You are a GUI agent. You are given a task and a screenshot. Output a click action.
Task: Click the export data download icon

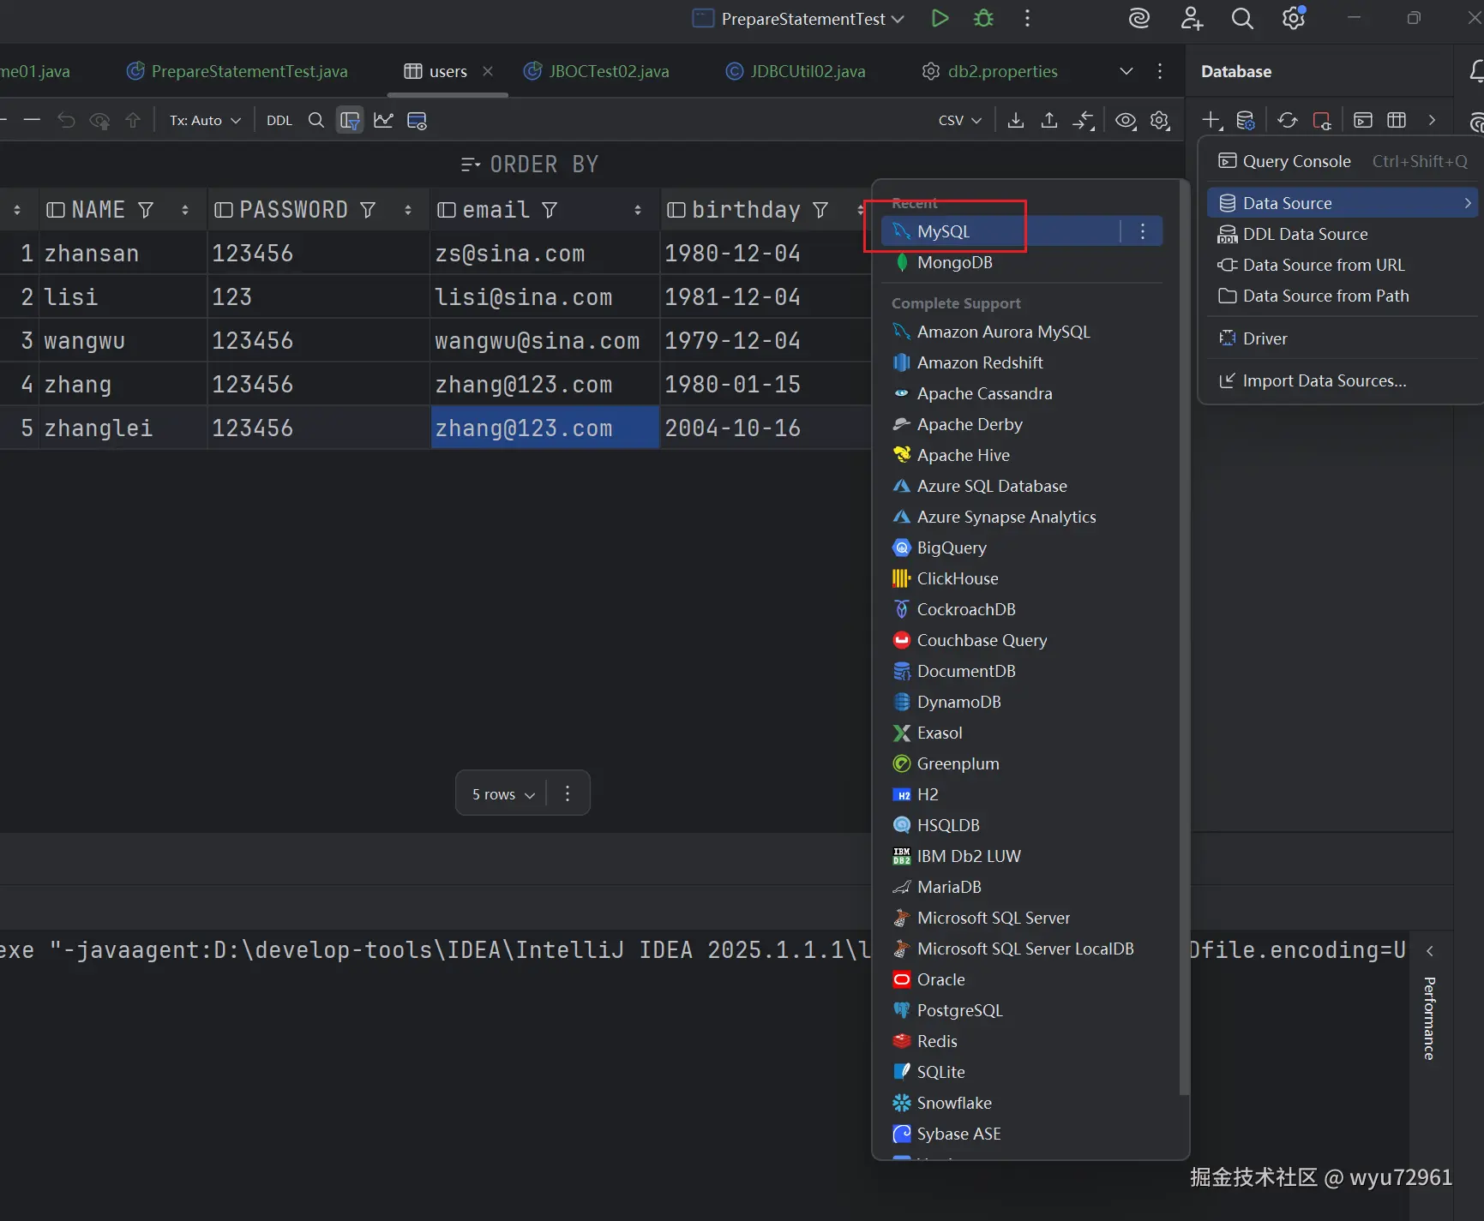(x=1015, y=121)
